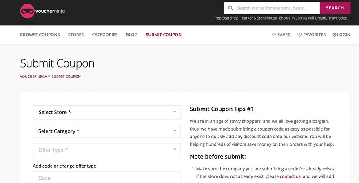Follow the contact us link

(290, 176)
